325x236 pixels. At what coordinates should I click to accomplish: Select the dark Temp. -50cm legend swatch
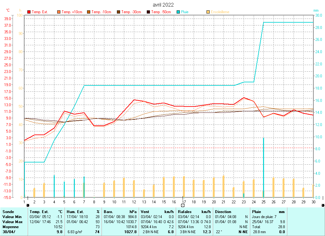(x=149, y=12)
